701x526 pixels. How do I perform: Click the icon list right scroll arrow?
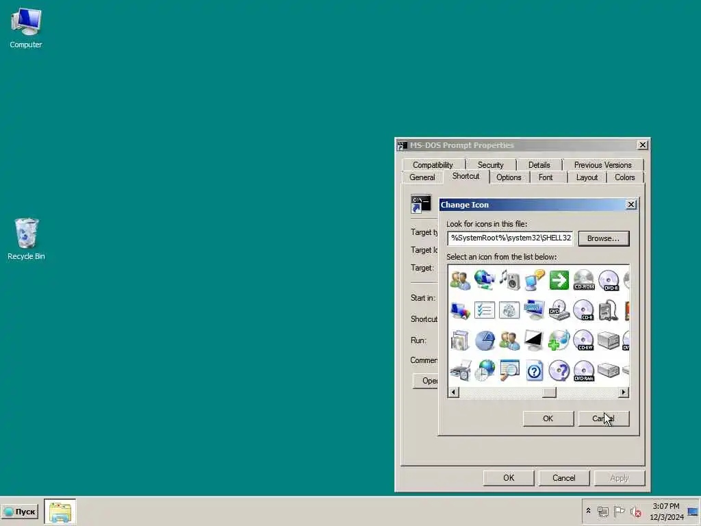[624, 392]
